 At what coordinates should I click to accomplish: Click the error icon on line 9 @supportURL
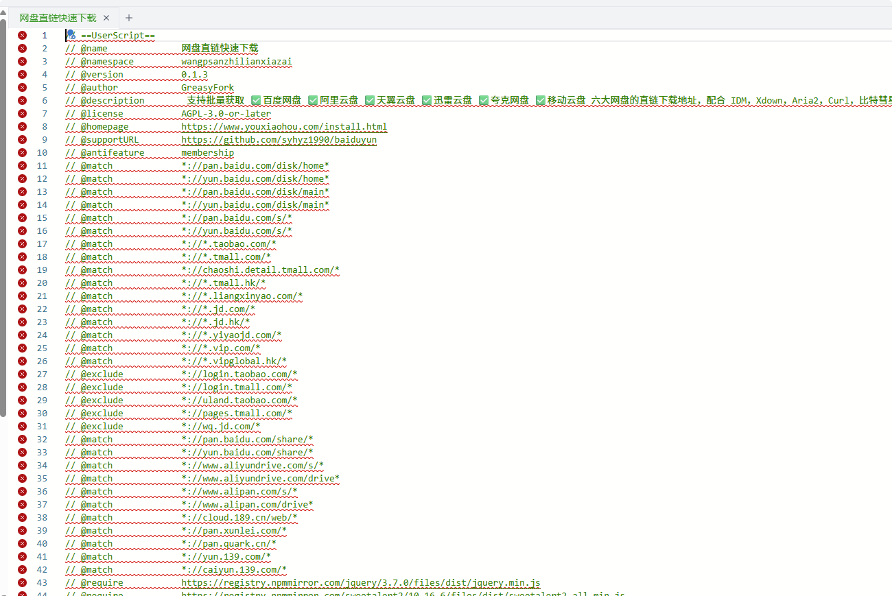click(x=22, y=140)
